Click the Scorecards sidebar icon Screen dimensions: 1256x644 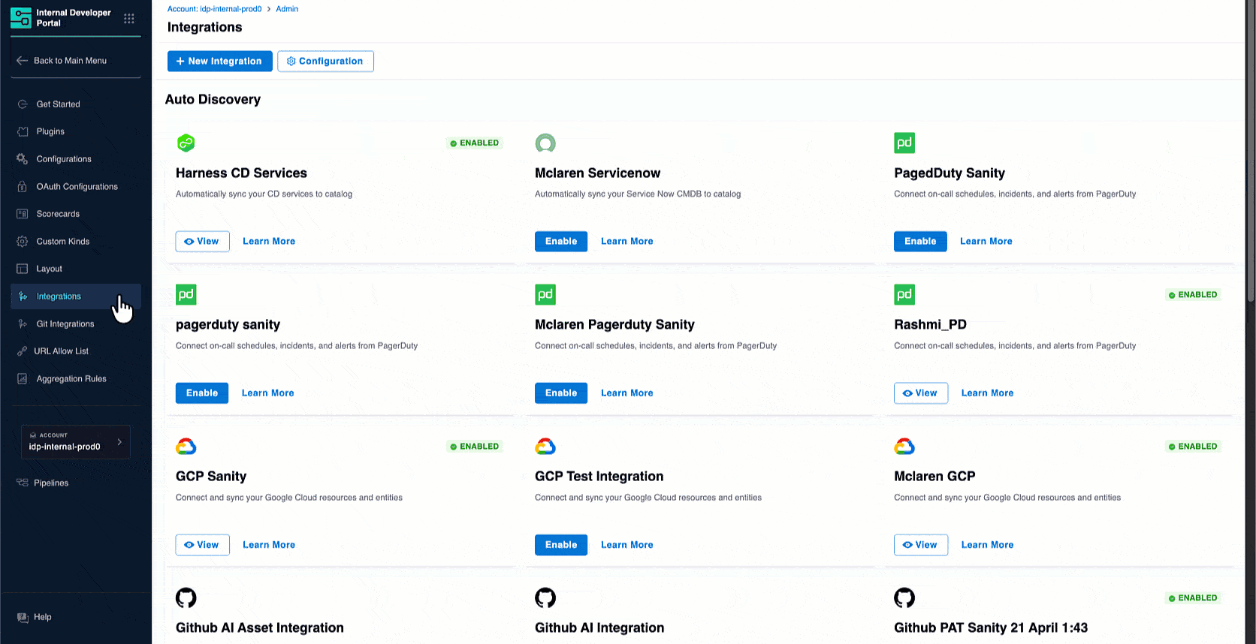[23, 214]
